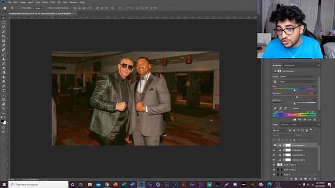Open the File menu
The image size is (335, 188).
9,2
